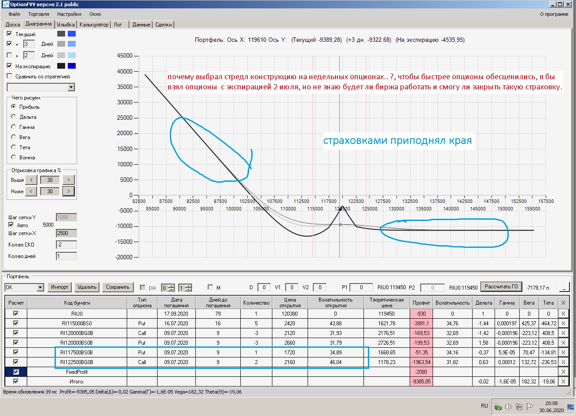Open the portfolio name dropdown showing OK
Image resolution: width=576 pixels, height=416 pixels.
(40, 287)
